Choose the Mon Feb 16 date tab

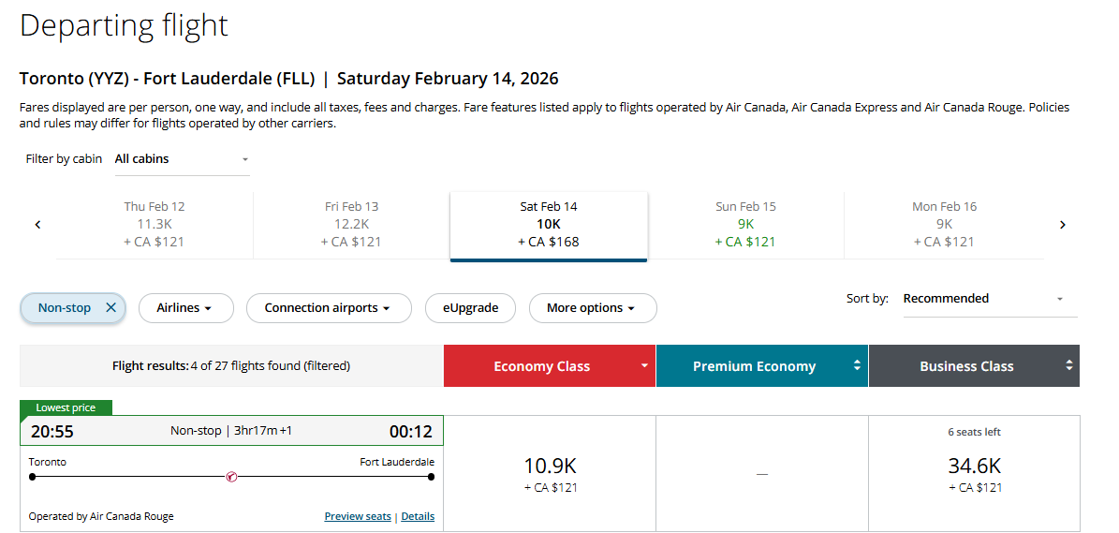click(943, 225)
